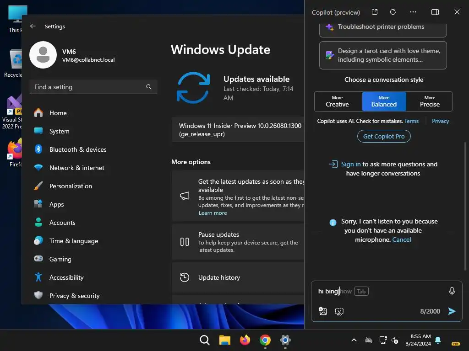Open the clock showing 8:55 AM
This screenshot has width=469, height=351.
pyautogui.click(x=418, y=340)
